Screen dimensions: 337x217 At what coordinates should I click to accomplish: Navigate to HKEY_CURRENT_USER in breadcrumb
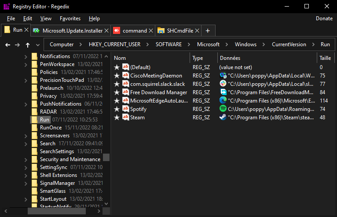point(114,44)
